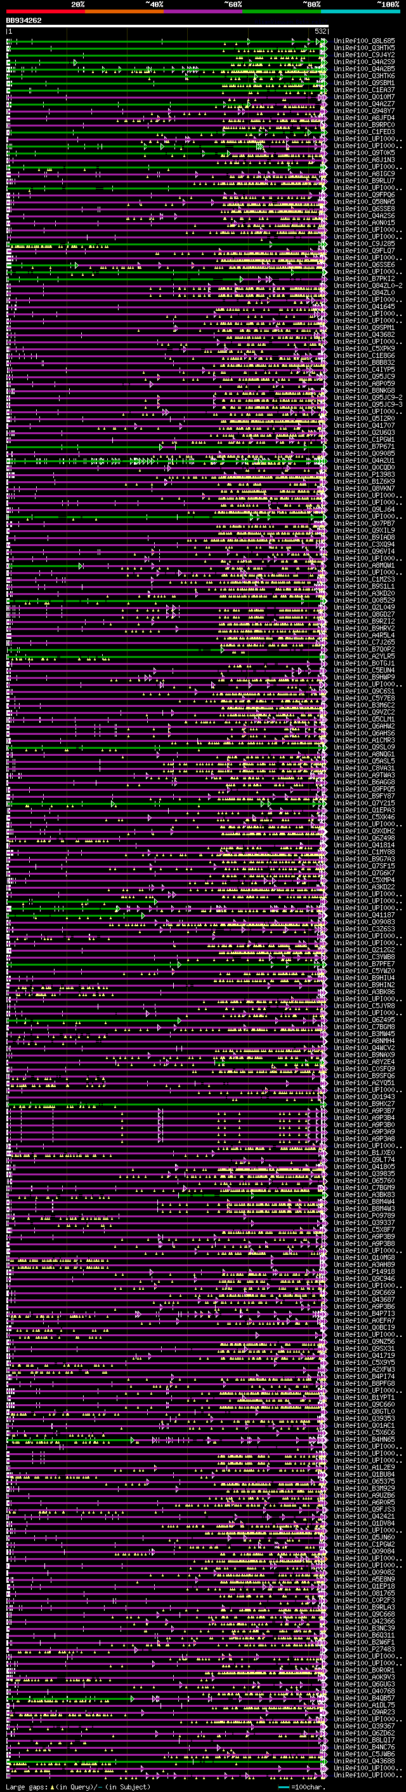Select UniRef100_Q42421 label

(x=364, y=1516)
